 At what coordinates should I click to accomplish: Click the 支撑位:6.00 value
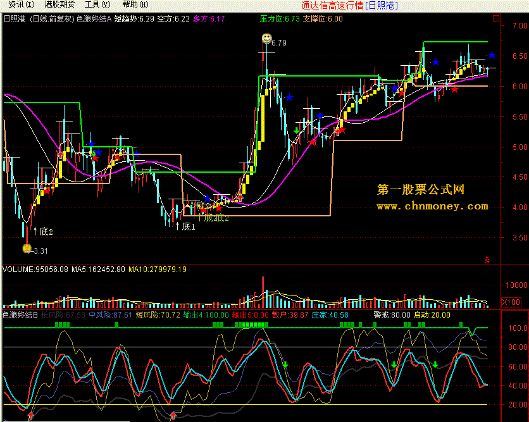coord(323,19)
